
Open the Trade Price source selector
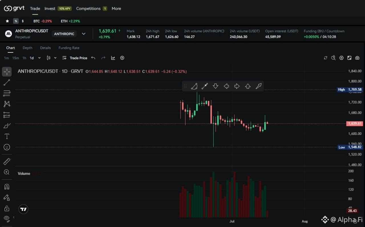click(75, 58)
